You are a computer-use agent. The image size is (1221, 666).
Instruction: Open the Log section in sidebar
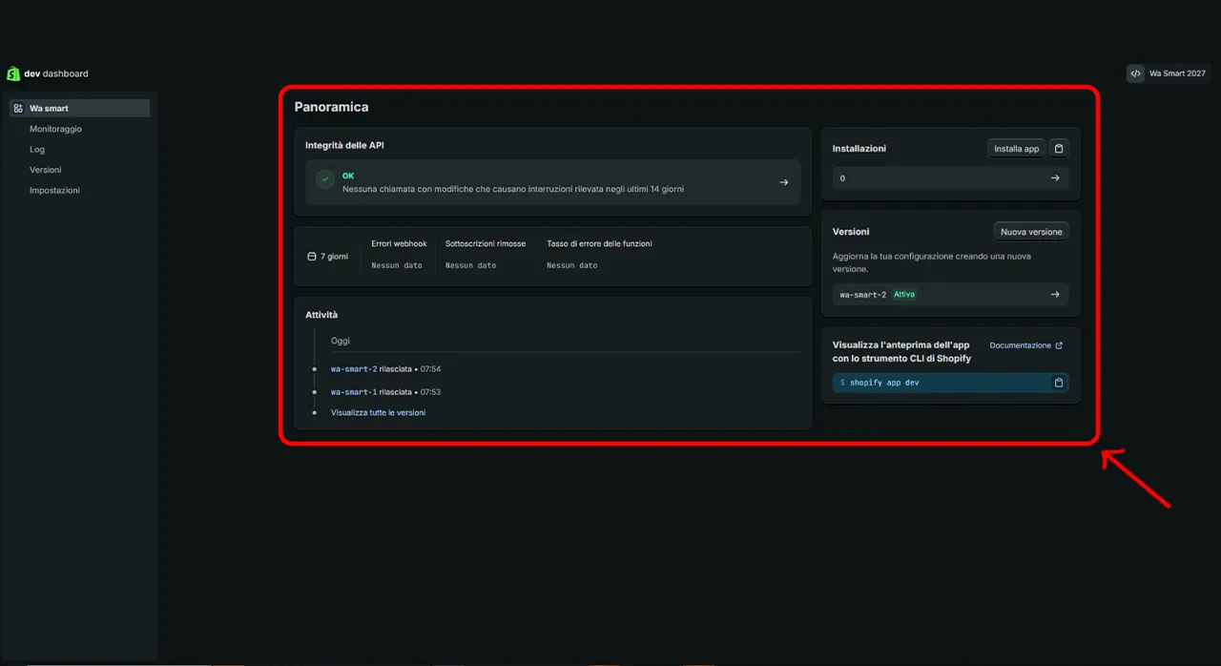click(37, 150)
